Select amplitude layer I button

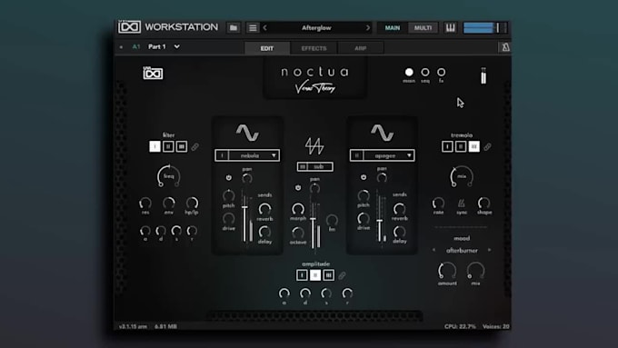pyautogui.click(x=302, y=275)
